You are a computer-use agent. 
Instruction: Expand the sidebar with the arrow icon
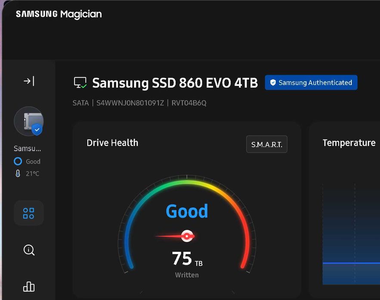29,81
